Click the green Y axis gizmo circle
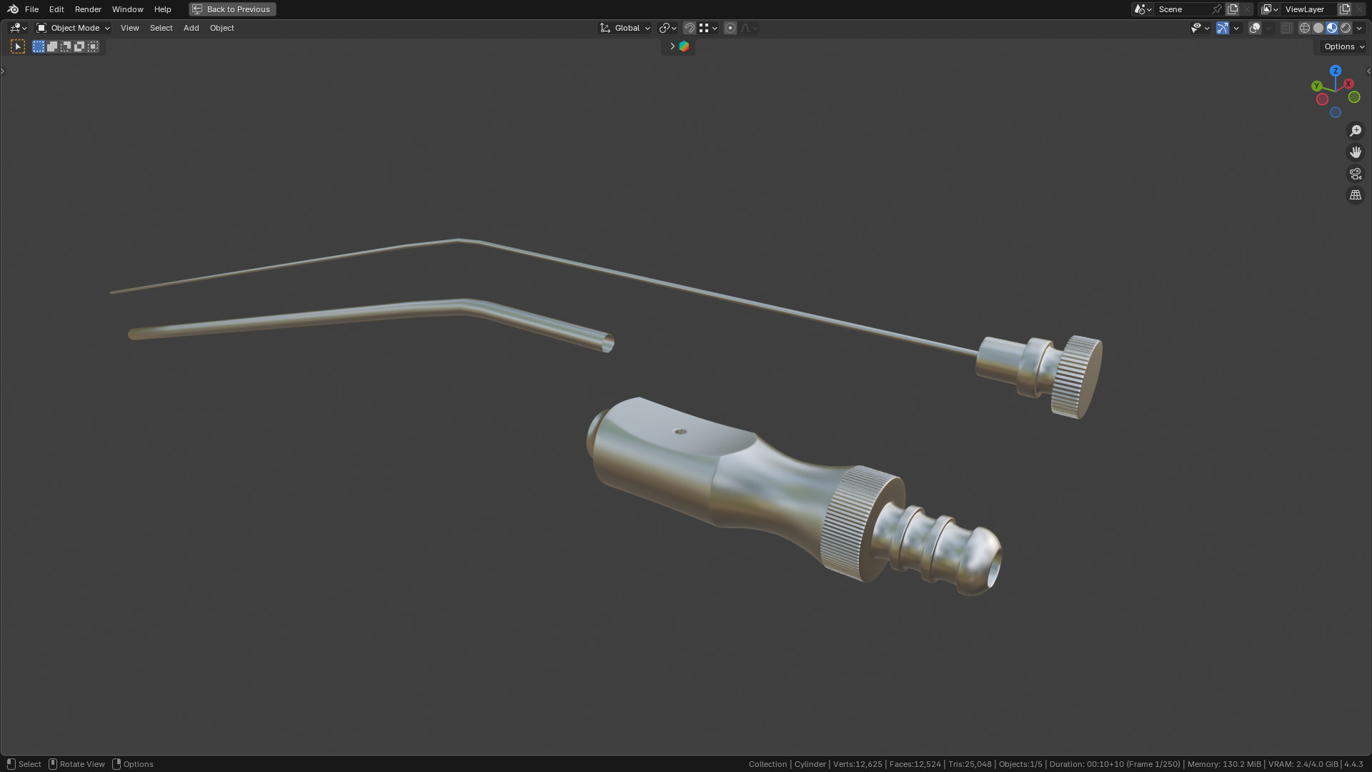Screen dimensions: 1372x772 point(1317,86)
